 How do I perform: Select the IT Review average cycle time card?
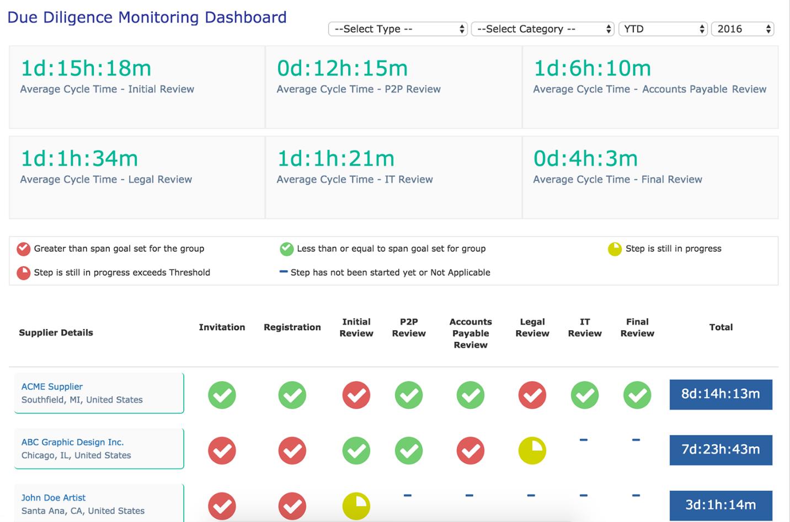pyautogui.click(x=394, y=177)
